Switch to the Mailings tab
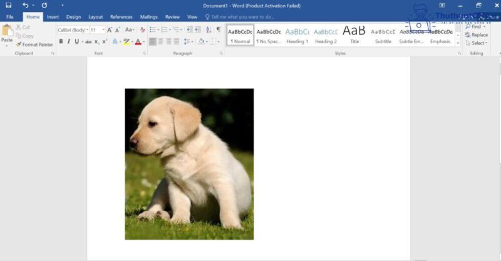501x261 pixels. click(149, 17)
